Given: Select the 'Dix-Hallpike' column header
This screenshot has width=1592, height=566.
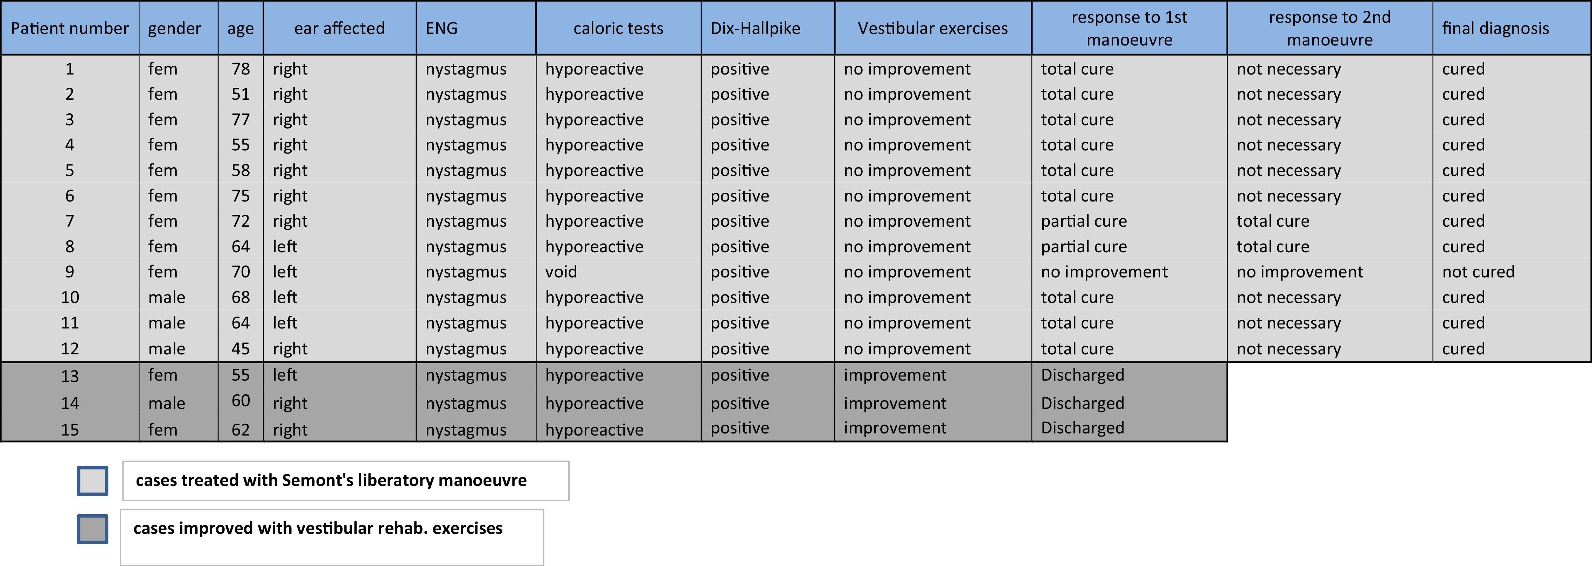Looking at the screenshot, I should tap(755, 28).
